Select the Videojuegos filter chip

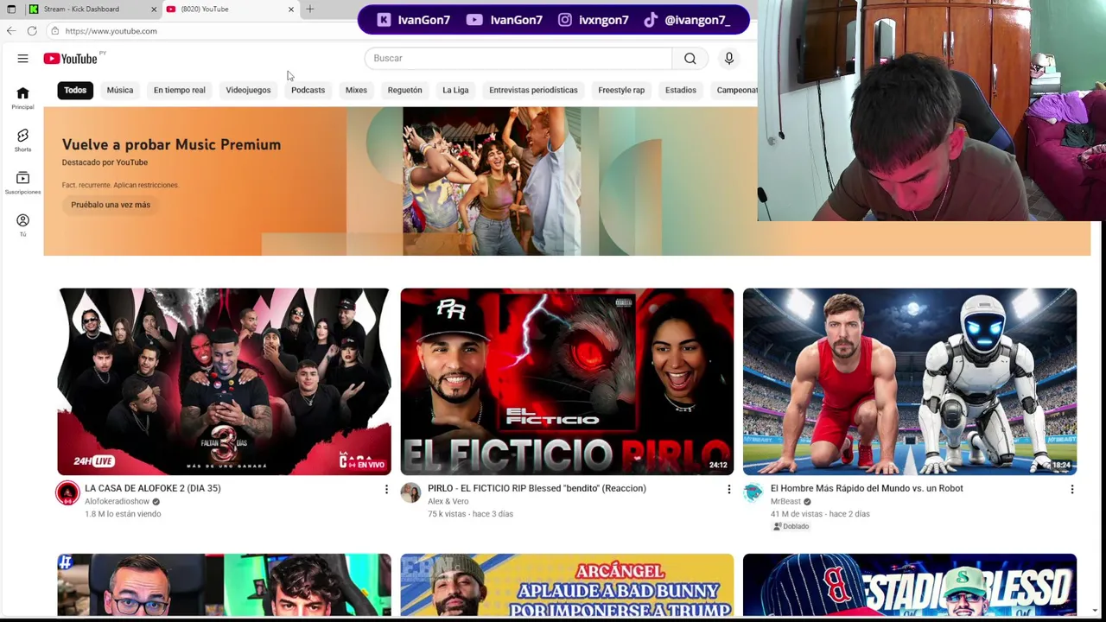click(x=248, y=90)
